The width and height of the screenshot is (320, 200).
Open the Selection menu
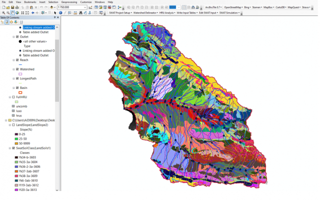53,2
